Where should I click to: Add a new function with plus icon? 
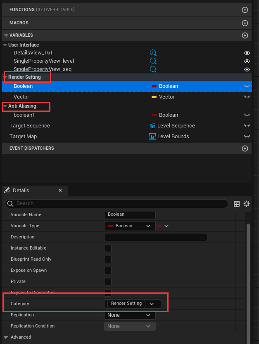245,9
